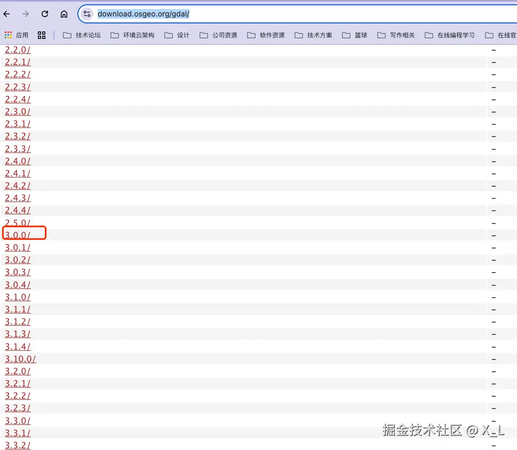
Task: Open the 技术论坛 bookmark folder
Action: pos(82,35)
